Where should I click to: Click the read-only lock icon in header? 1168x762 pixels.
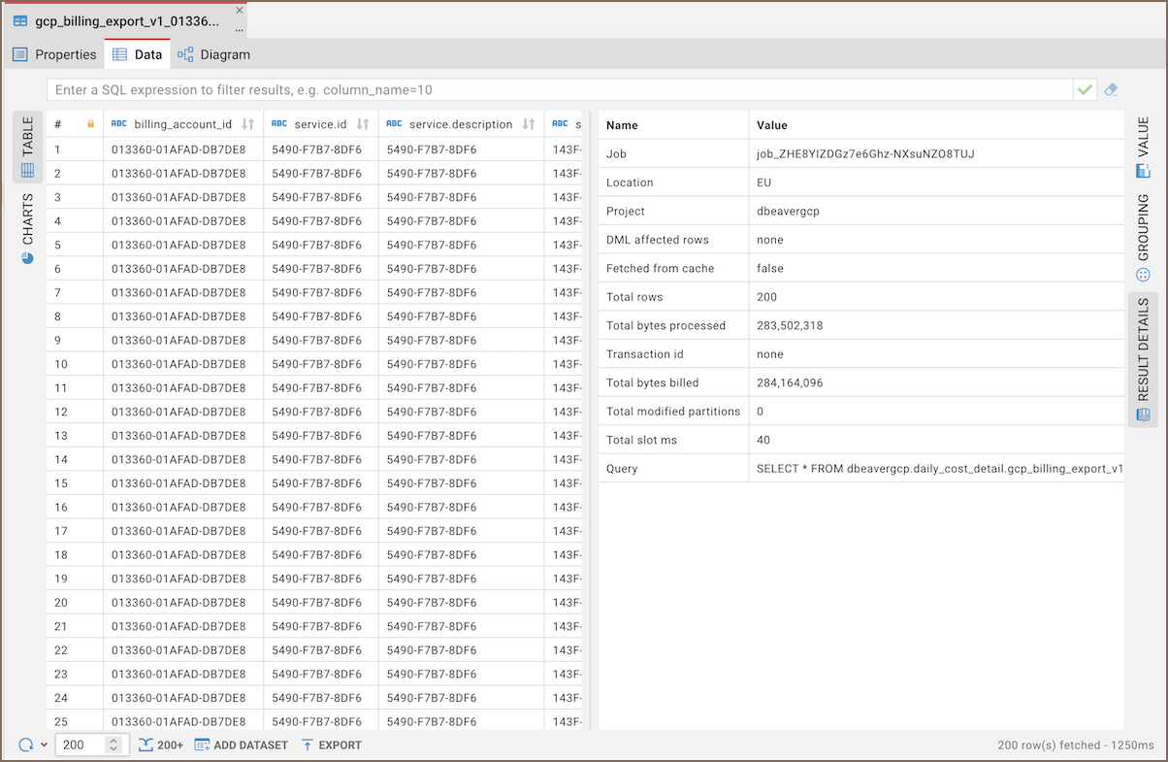click(91, 124)
